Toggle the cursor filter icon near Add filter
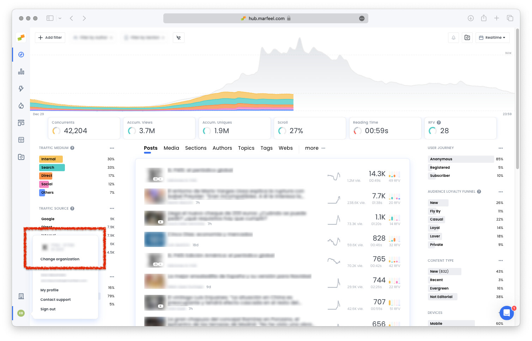The width and height of the screenshot is (532, 341). click(x=179, y=38)
